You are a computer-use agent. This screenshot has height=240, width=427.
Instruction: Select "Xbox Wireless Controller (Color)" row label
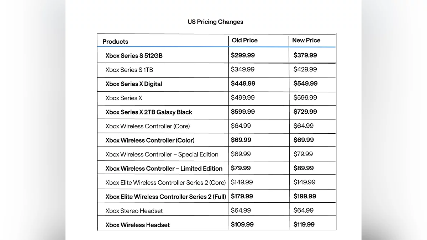pyautogui.click(x=150, y=140)
